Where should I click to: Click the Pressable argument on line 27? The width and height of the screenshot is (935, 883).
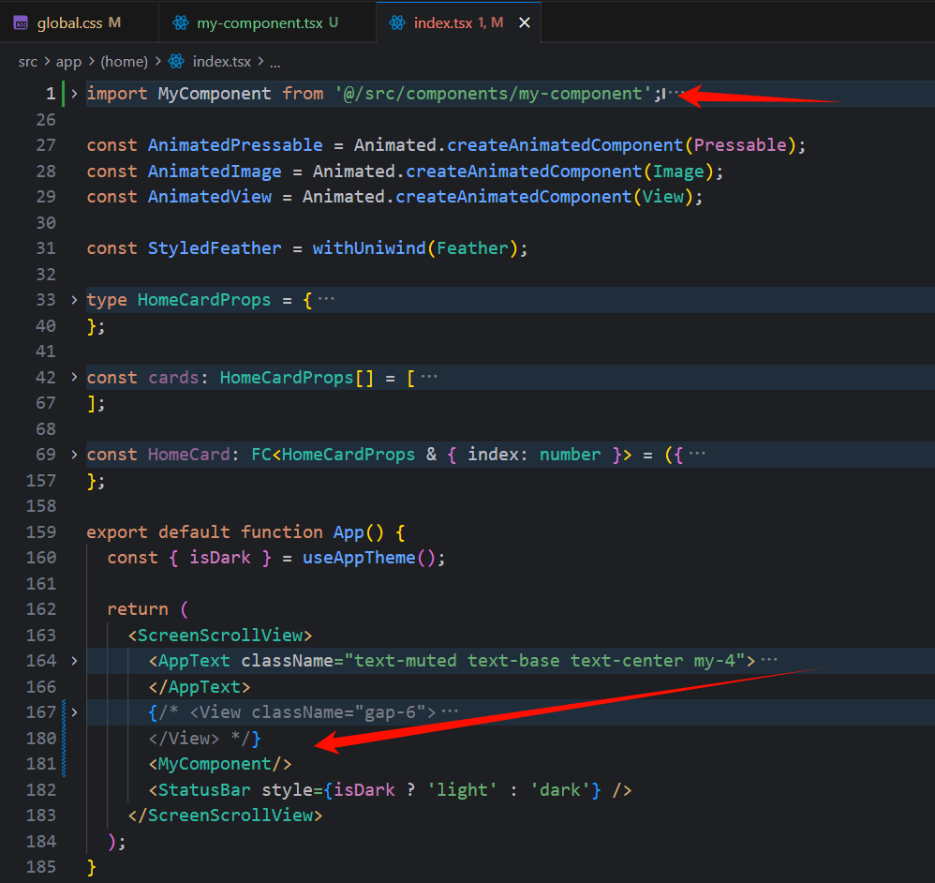pyautogui.click(x=740, y=145)
